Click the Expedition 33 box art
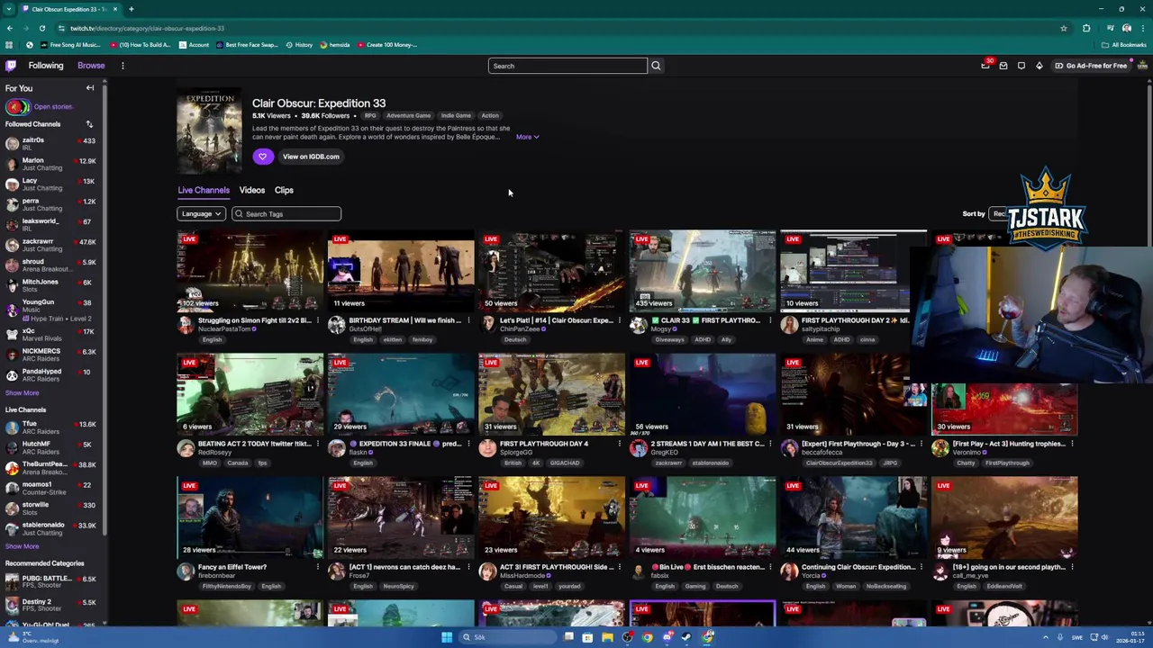Image resolution: width=1153 pixels, height=648 pixels. (x=209, y=131)
